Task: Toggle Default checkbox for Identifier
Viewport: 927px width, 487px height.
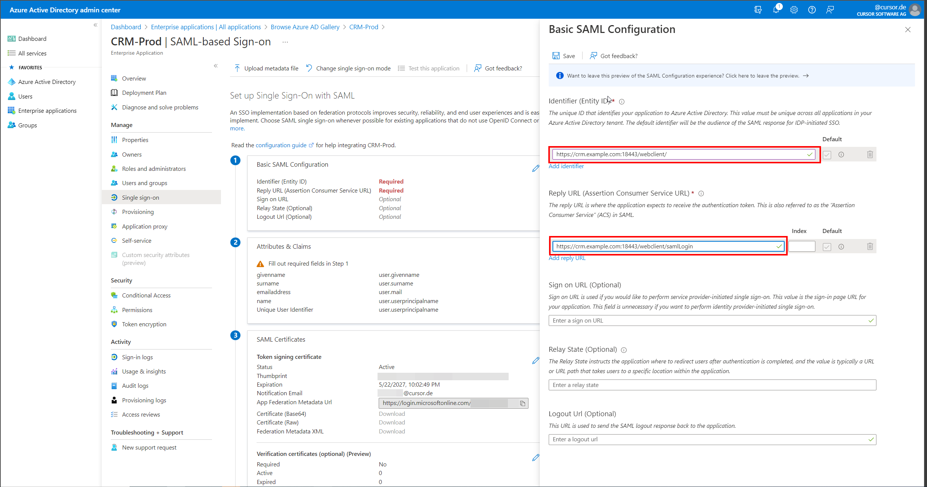Action: point(827,155)
